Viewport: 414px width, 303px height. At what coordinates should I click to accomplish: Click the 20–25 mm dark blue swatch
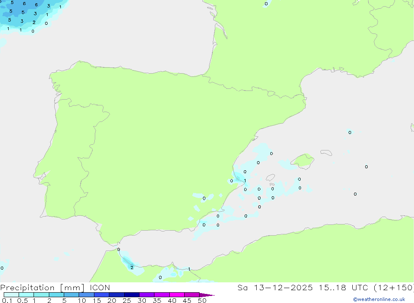(116, 295)
